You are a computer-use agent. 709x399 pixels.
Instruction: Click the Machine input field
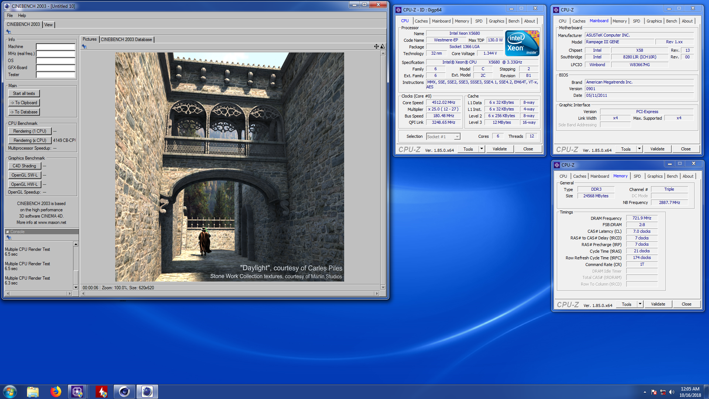pos(55,47)
